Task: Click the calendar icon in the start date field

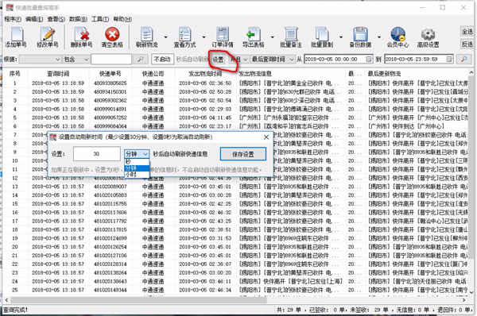Action: click(x=368, y=60)
